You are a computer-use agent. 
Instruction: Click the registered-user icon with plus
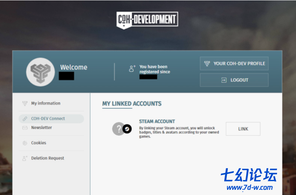point(132,68)
